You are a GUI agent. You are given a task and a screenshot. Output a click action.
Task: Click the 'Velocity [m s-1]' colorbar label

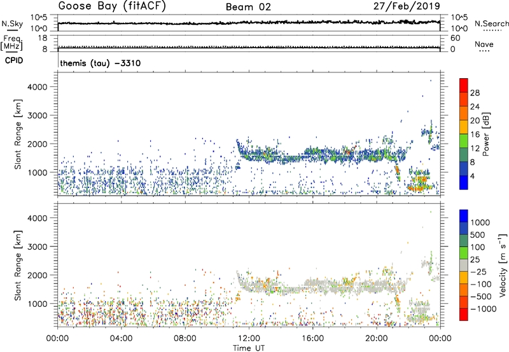click(x=503, y=265)
